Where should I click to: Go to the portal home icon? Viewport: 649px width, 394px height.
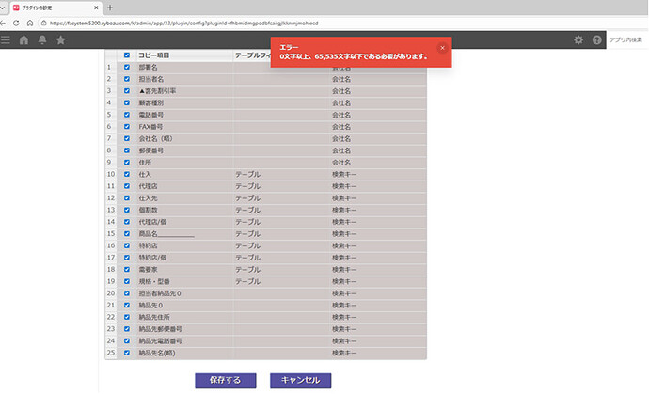[24, 39]
